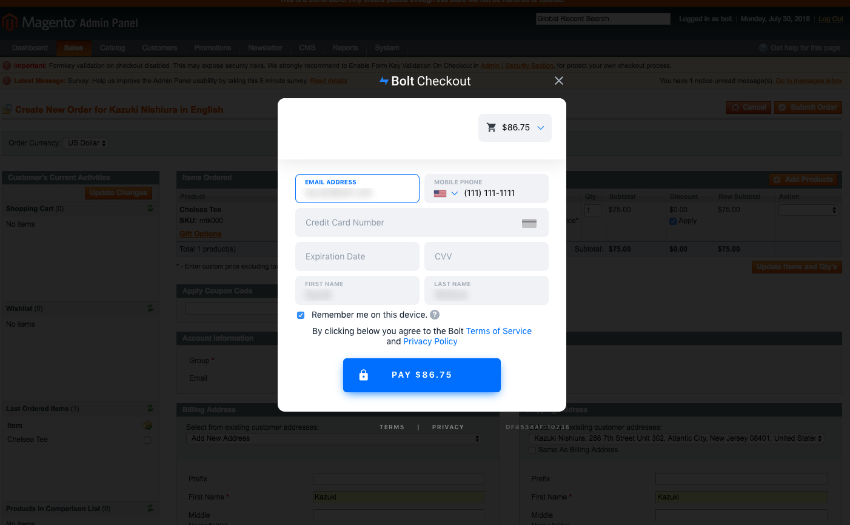Open the System menu
Image resolution: width=850 pixels, height=525 pixels.
pos(387,48)
